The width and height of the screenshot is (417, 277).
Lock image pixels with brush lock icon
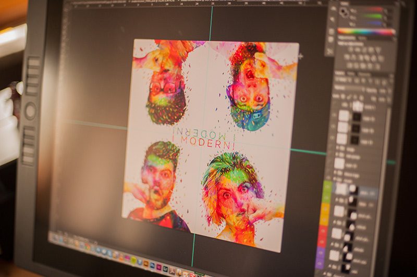[x=349, y=97]
